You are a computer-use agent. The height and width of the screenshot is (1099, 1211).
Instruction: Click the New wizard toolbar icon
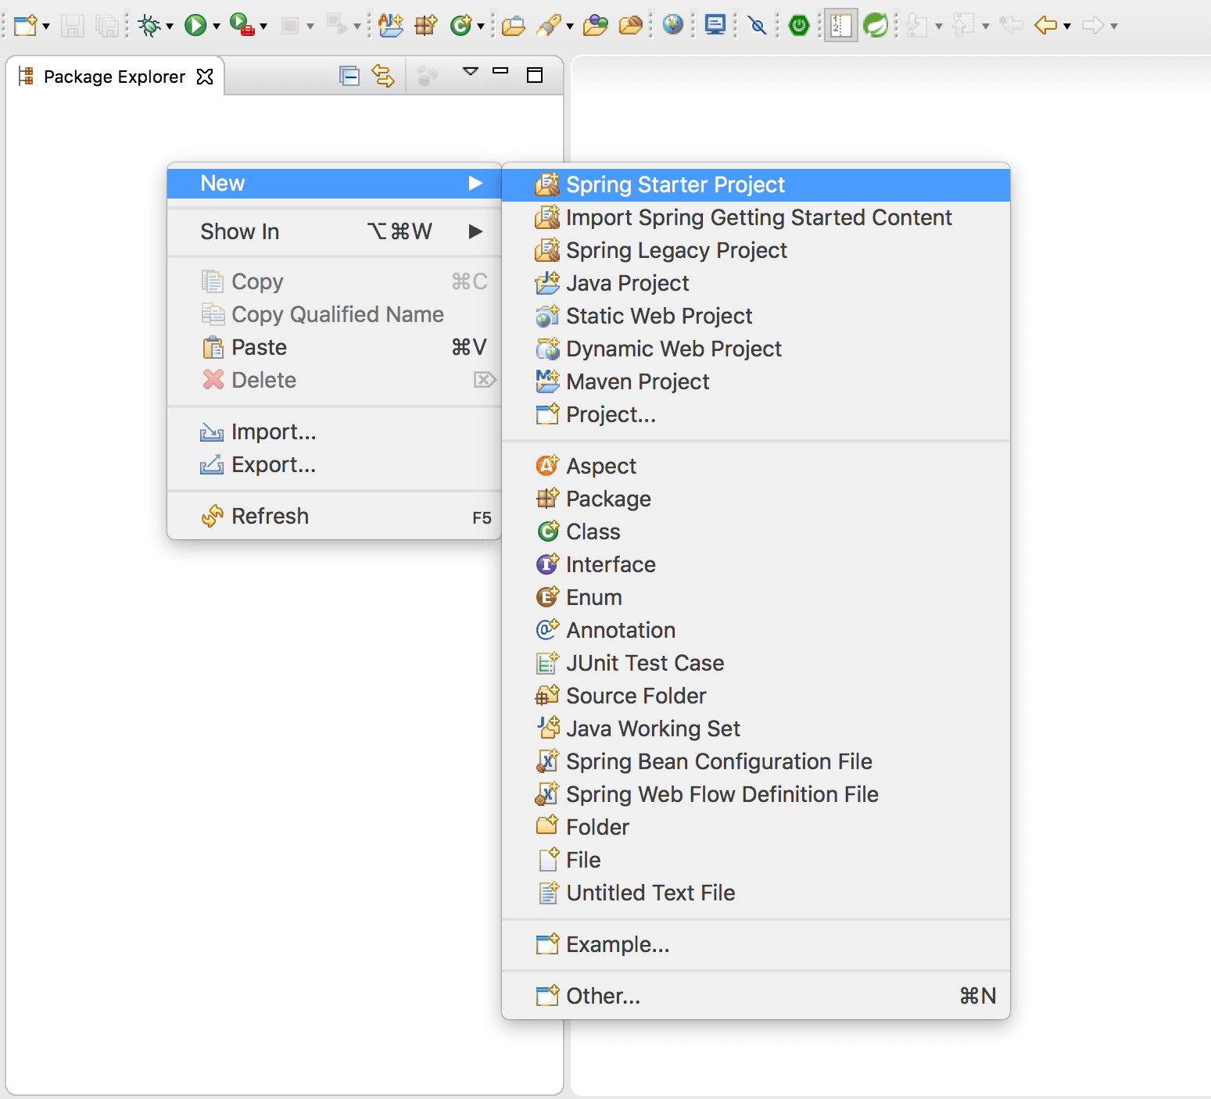coord(25,26)
